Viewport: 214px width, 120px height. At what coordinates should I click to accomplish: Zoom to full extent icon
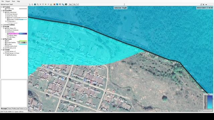pyautogui.click(x=43, y=4)
